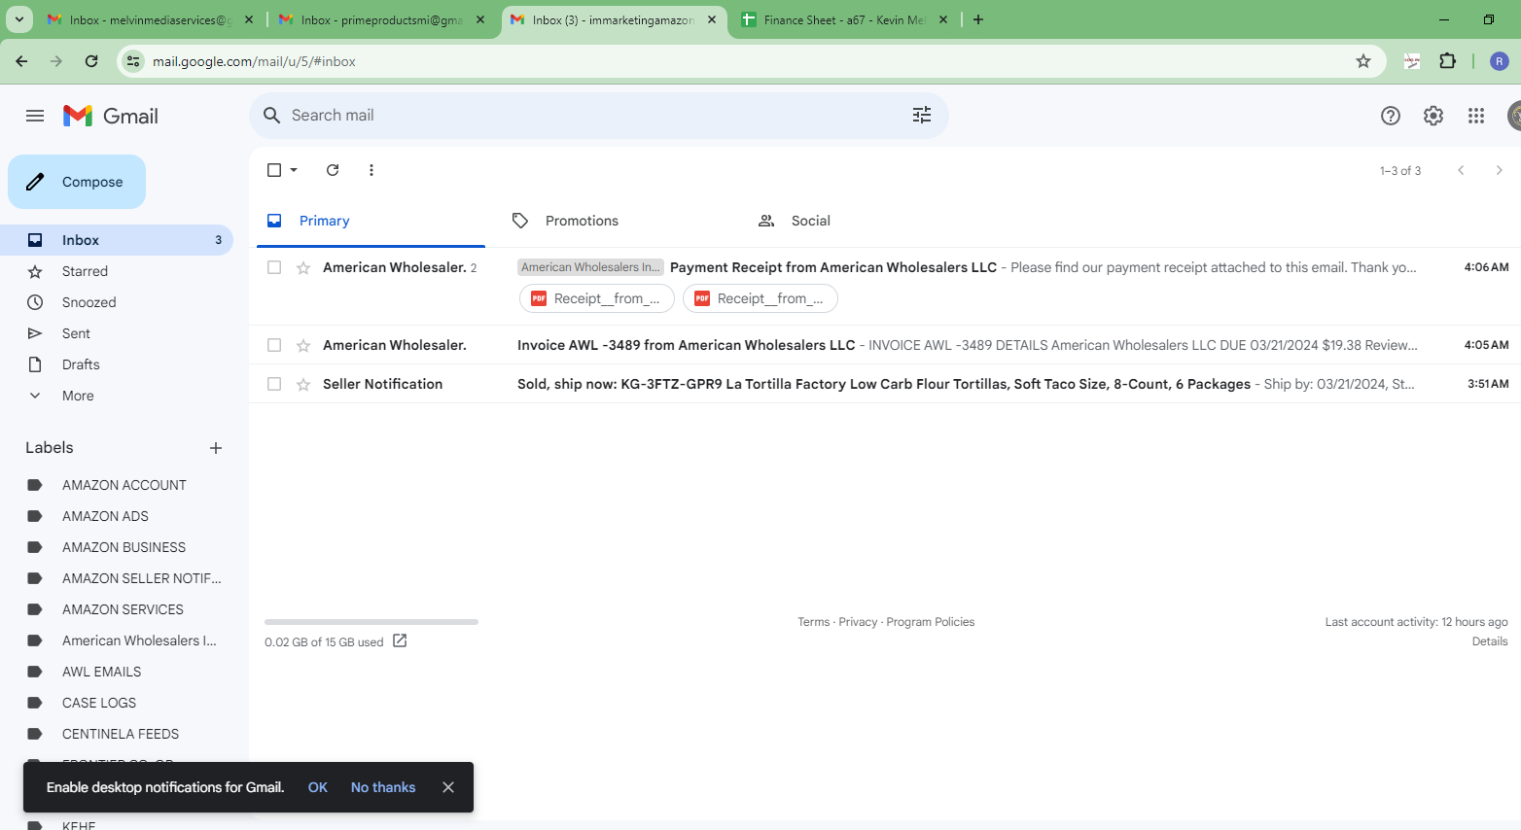Image resolution: width=1521 pixels, height=830 pixels.
Task: Open the Gmail main menu hamburger icon
Action: (x=35, y=116)
